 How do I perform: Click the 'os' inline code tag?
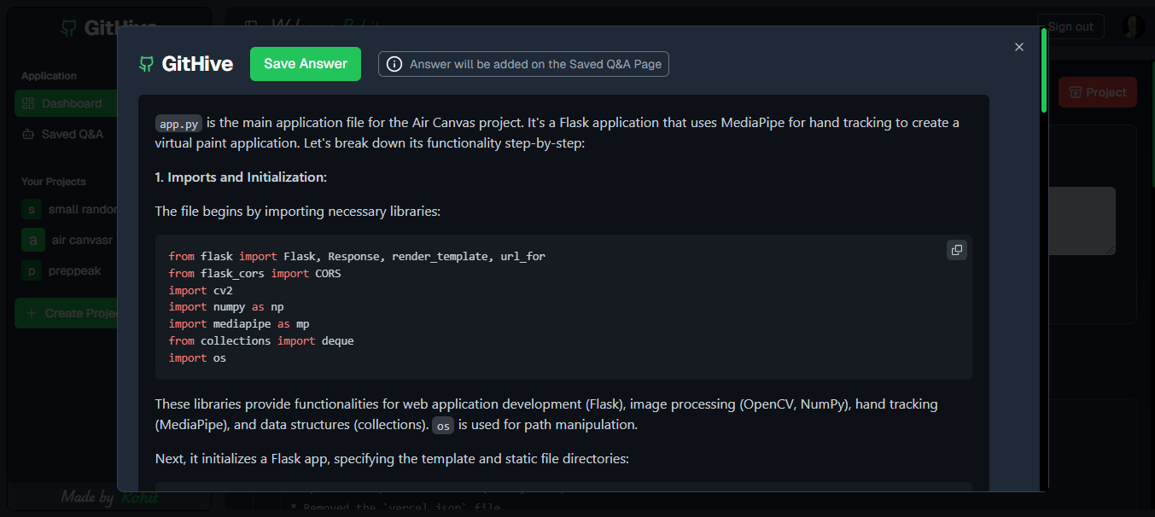(443, 425)
